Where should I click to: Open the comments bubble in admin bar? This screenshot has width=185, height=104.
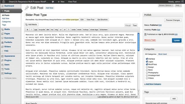tap(53, 2)
